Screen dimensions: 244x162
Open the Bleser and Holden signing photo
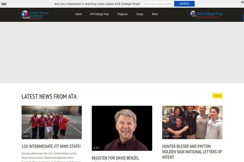click(x=192, y=122)
